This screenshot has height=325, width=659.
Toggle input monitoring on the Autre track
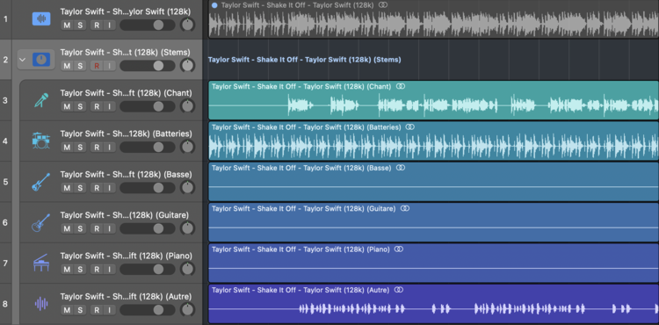(109, 310)
